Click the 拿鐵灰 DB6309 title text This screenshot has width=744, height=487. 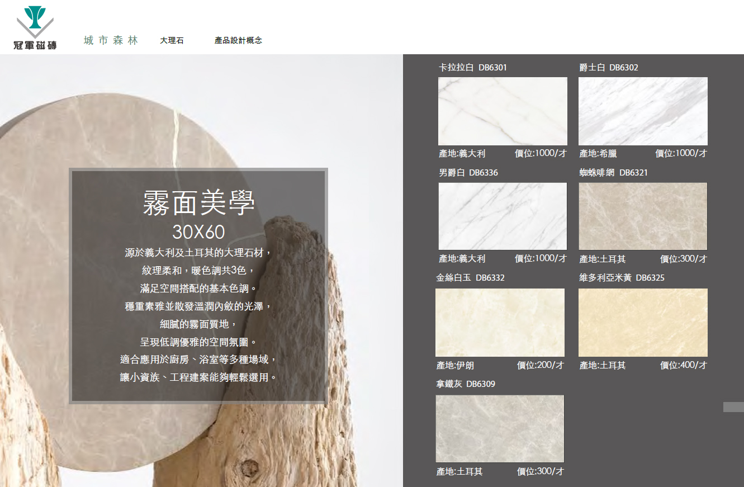coord(466,384)
